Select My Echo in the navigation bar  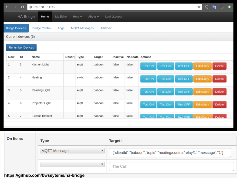(61, 17)
